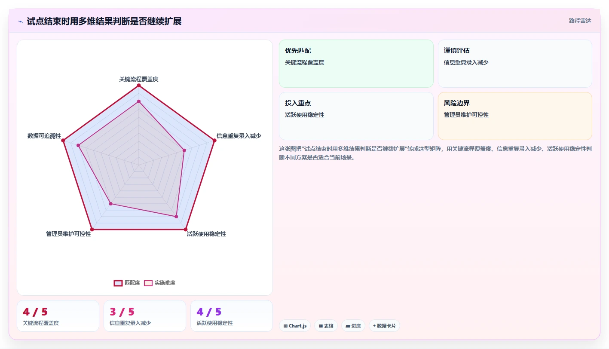609x349 pixels.
Task: Click the 信息重复录入减少 radar axis label
Action: tap(239, 136)
